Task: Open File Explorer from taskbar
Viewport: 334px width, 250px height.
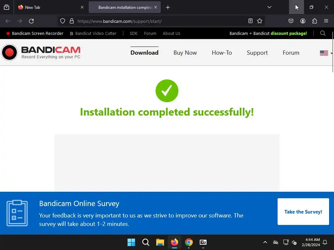Action: [x=160, y=242]
